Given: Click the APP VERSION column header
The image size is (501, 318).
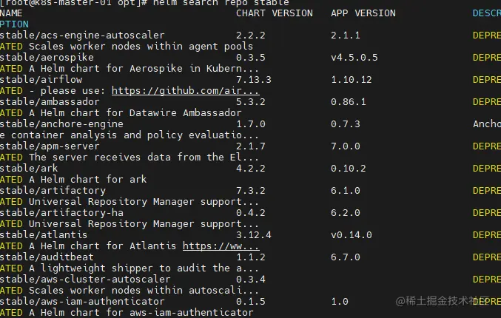Looking at the screenshot, I should pos(363,13).
